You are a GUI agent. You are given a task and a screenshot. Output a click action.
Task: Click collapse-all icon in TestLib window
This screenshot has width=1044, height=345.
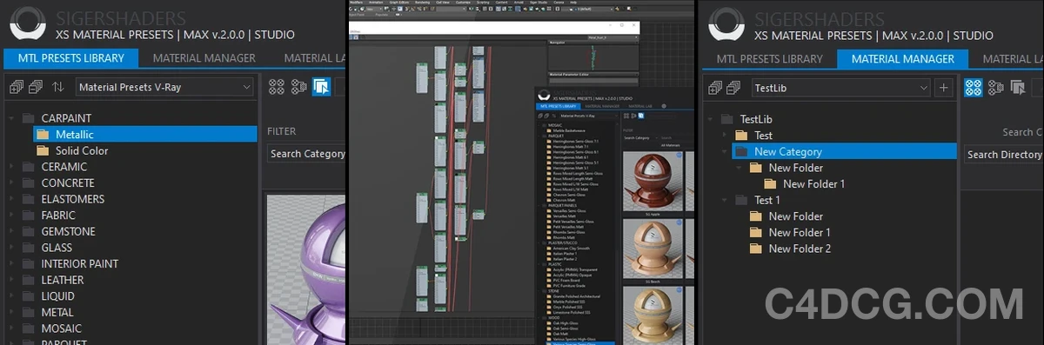[734, 88]
